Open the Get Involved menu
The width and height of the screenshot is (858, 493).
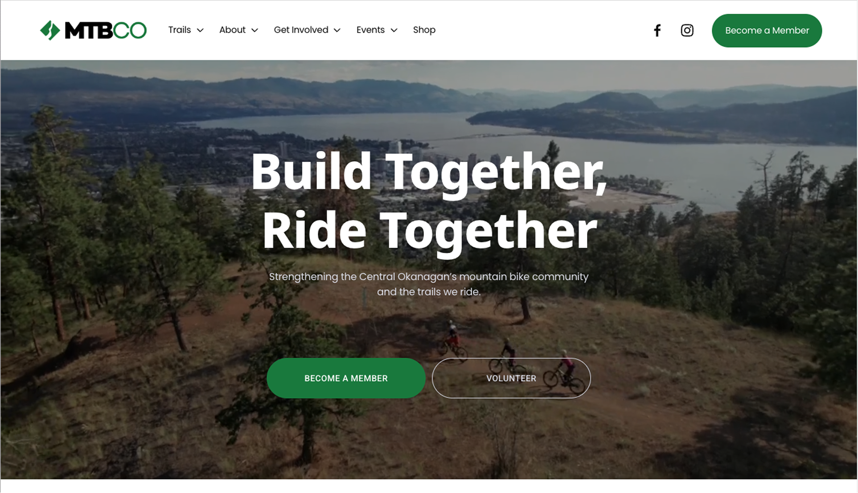tap(301, 30)
